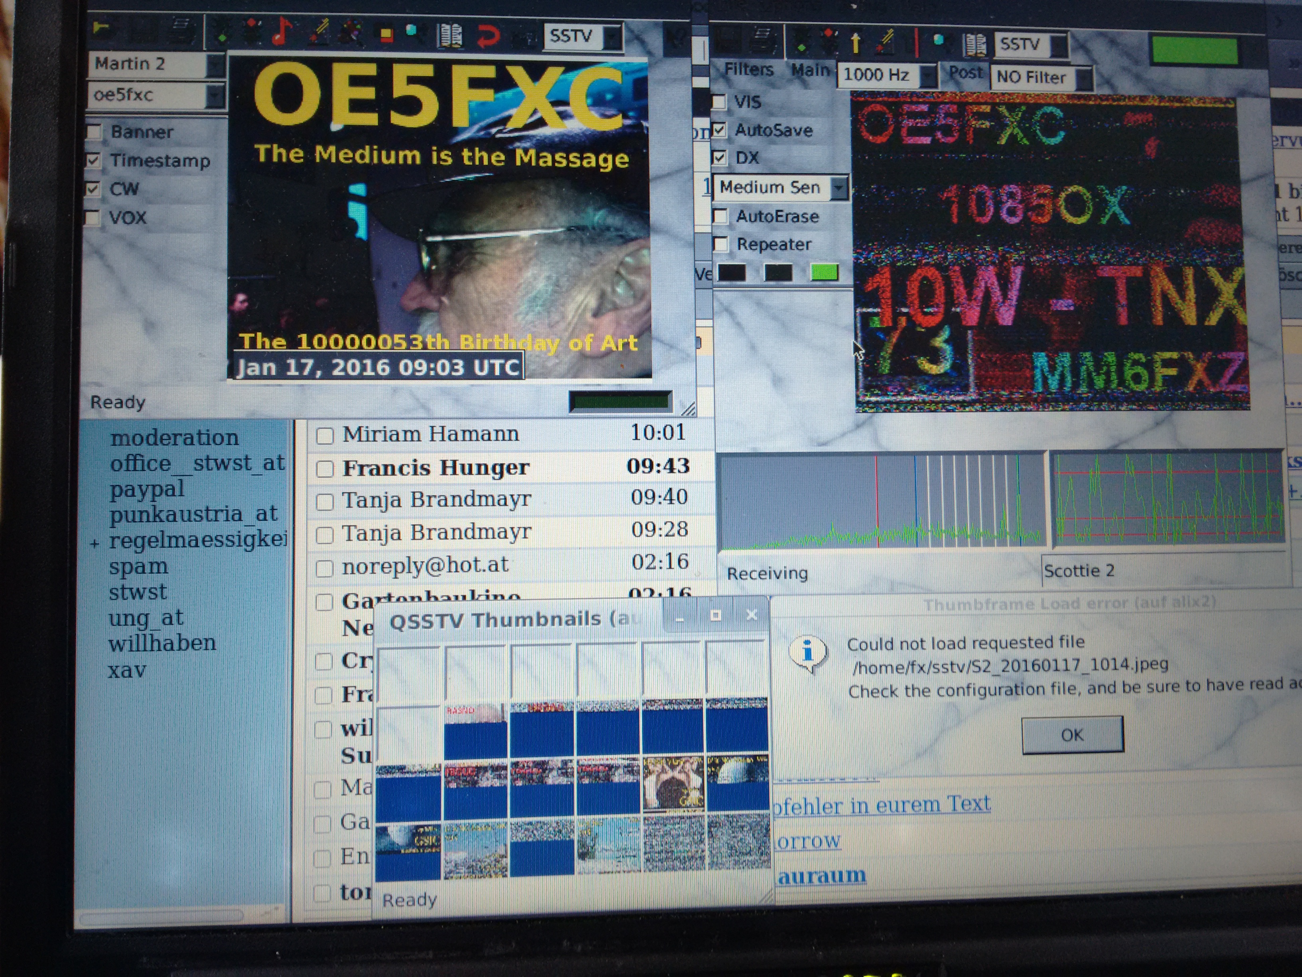Click the open book icon in transmit toolbar
The image size is (1302, 977).
[x=450, y=36]
